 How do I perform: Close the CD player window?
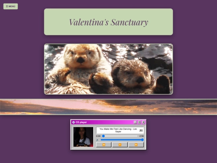pyautogui.click(x=143, y=122)
